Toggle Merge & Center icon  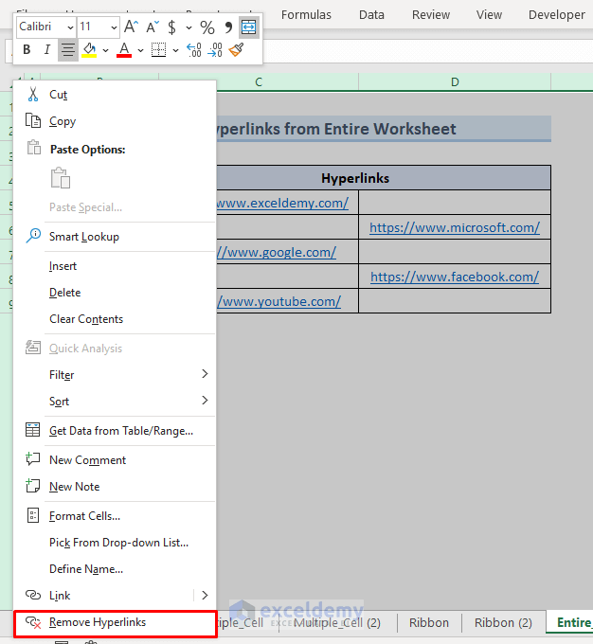click(x=248, y=27)
